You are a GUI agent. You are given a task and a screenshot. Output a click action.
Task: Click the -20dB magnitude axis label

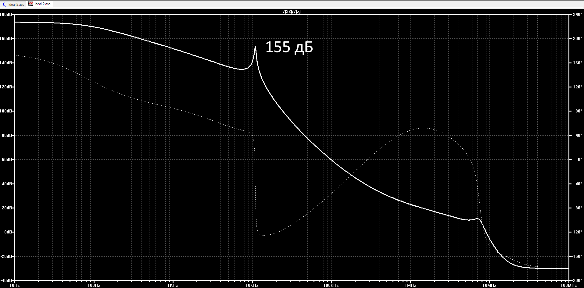coord(6,256)
